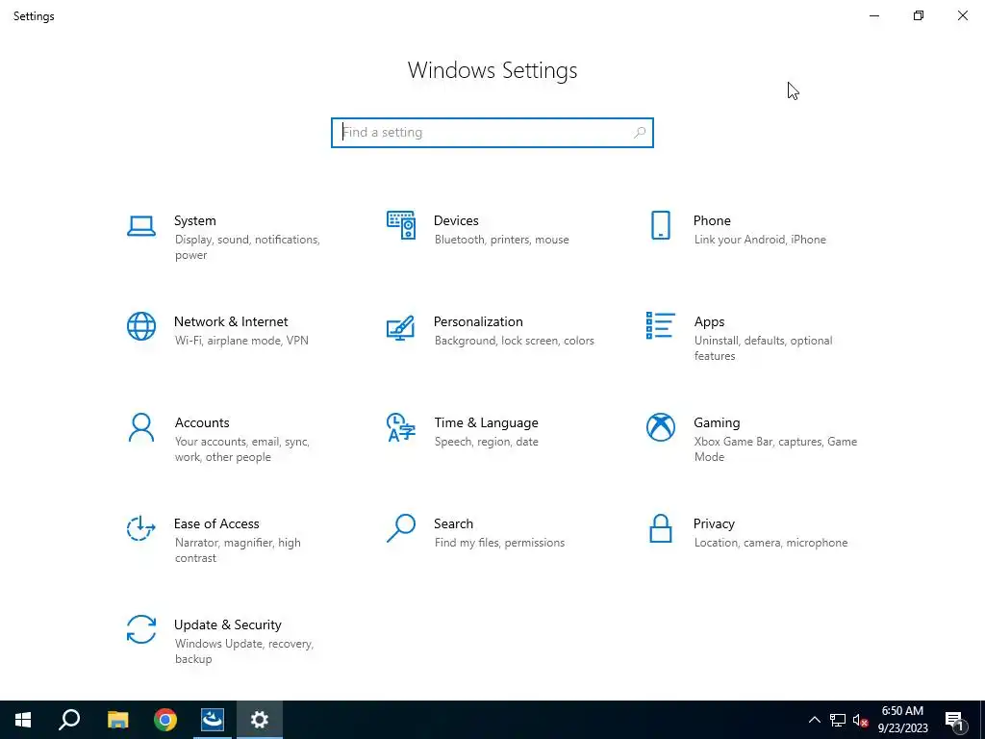The image size is (985, 739).
Task: Open the Phone settings icon
Action: pyautogui.click(x=660, y=225)
